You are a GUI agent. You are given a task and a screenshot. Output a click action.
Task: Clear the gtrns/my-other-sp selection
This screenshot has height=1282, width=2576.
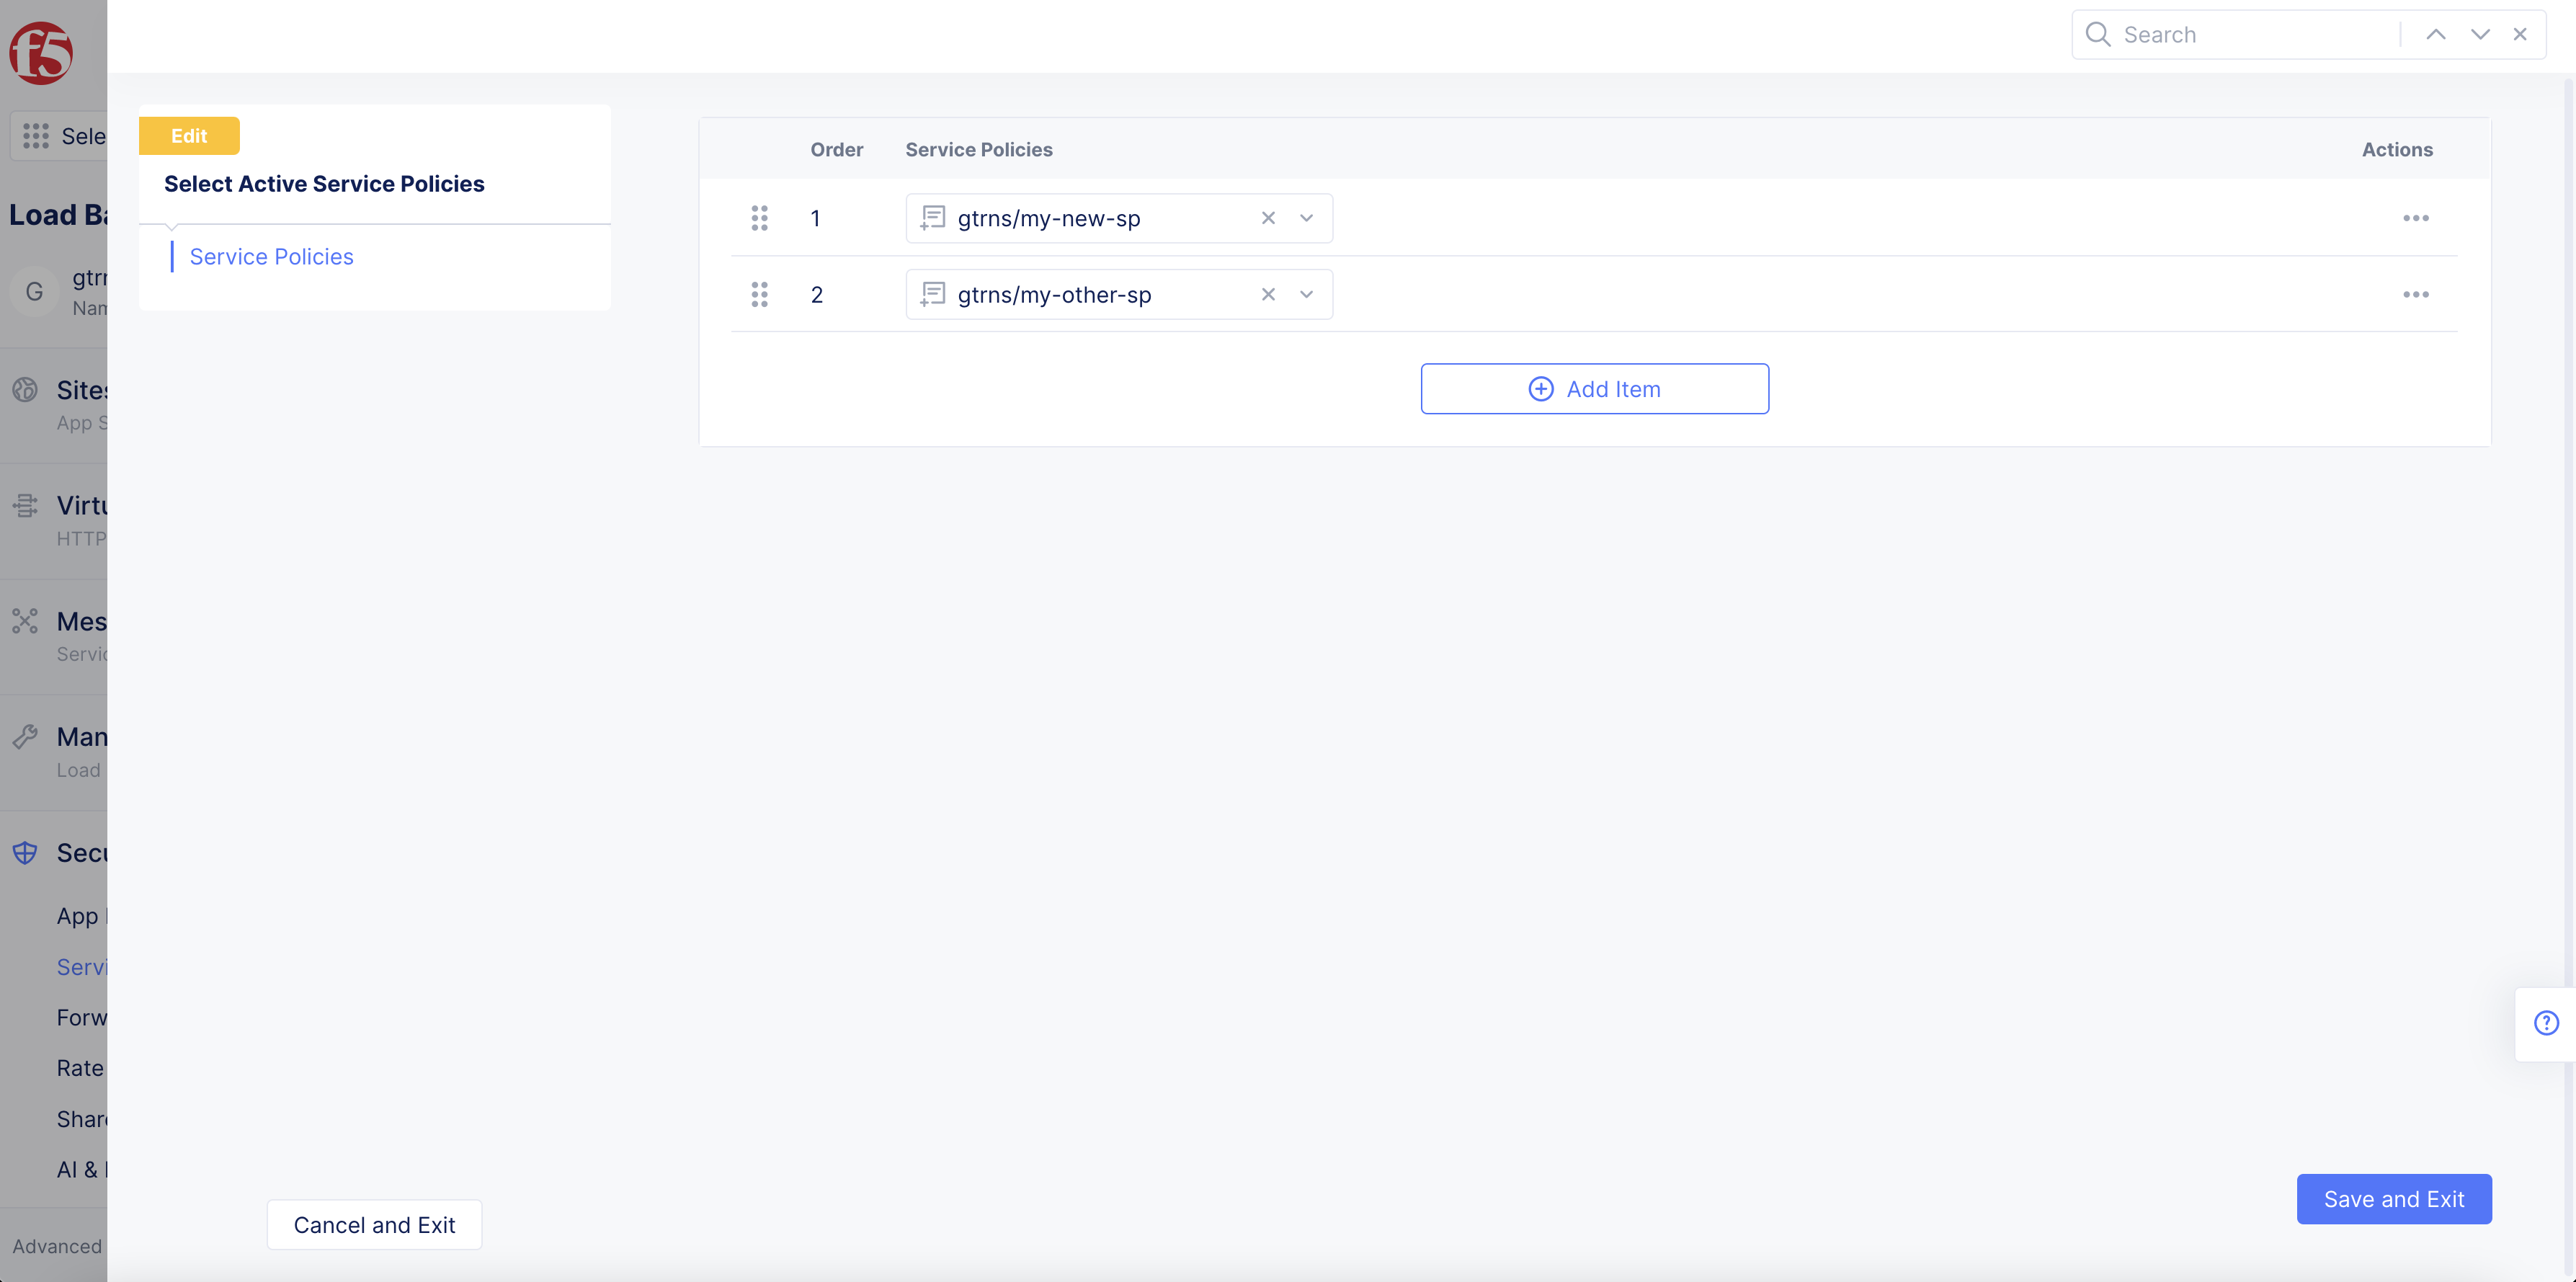pyautogui.click(x=1267, y=294)
